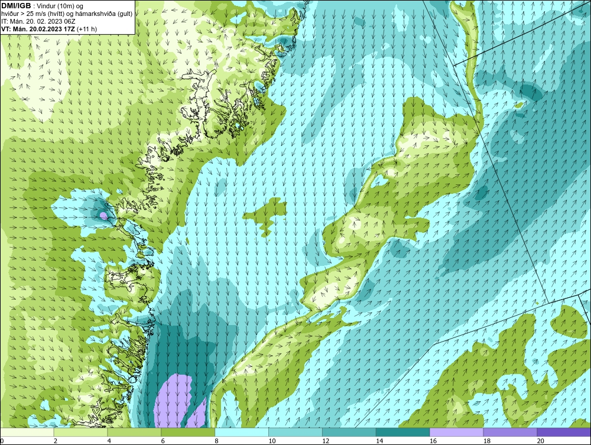
Task: Click the 16–18 m/s lavender legend swatch
Action: click(x=456, y=432)
